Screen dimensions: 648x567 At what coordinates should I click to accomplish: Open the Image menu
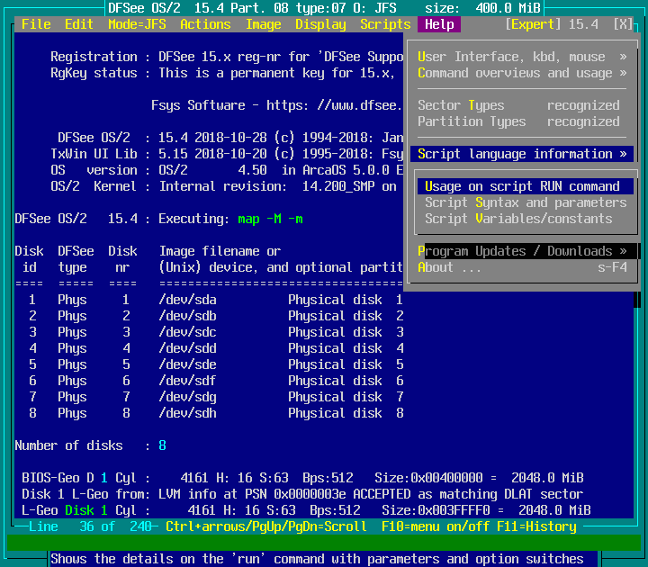click(263, 24)
